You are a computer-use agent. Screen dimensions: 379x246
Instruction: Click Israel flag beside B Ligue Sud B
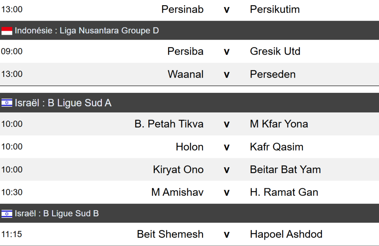(x=7, y=213)
